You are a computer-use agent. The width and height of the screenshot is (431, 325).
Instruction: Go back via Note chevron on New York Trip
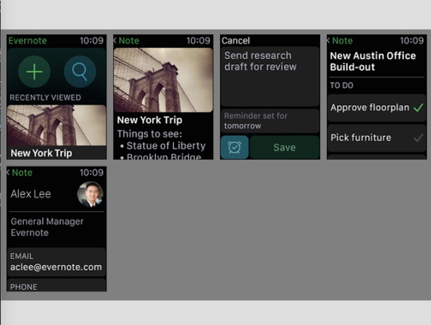(x=126, y=41)
